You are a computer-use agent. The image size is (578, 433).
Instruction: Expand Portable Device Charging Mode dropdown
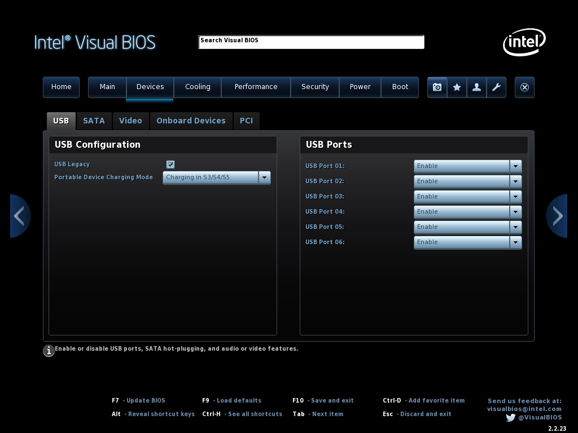click(x=264, y=178)
